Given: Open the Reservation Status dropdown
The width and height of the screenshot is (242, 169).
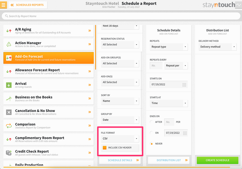Looking at the screenshot, I should click(x=120, y=44).
